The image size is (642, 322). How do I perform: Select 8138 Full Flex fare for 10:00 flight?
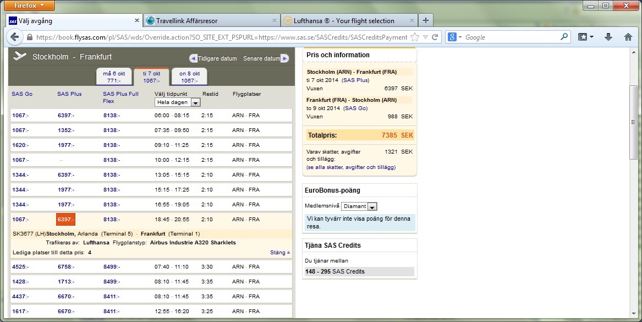click(x=112, y=160)
